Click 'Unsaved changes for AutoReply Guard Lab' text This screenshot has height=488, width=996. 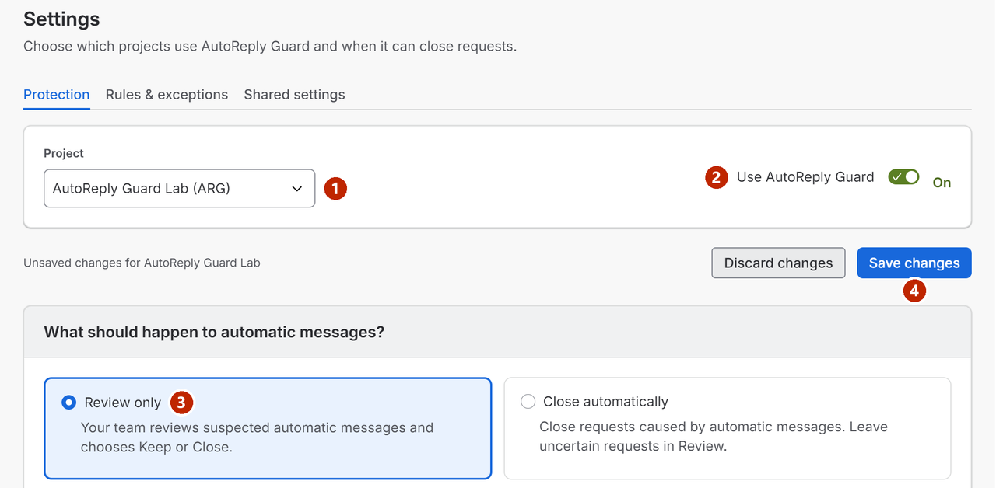pos(142,263)
